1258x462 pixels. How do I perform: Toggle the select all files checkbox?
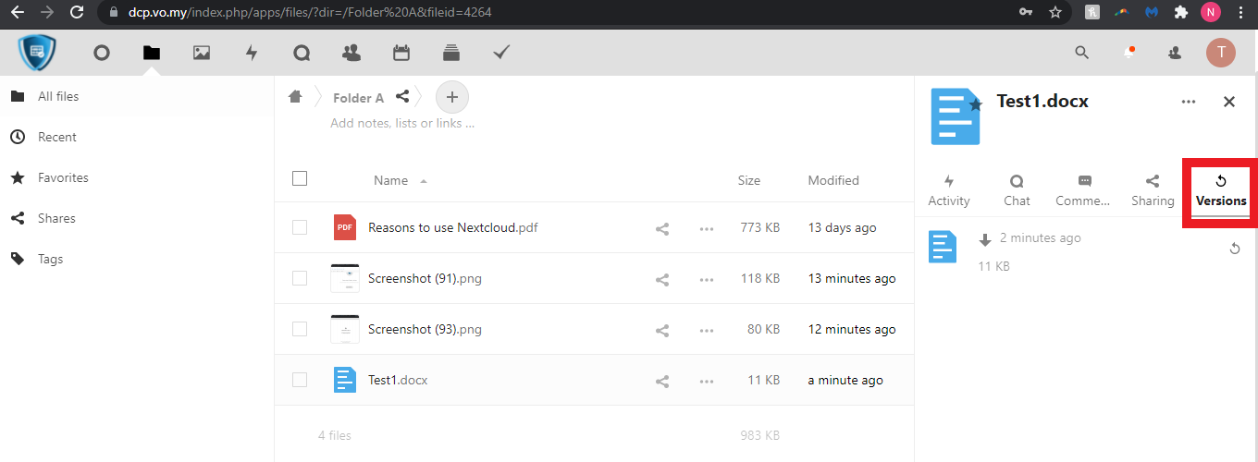(x=300, y=179)
